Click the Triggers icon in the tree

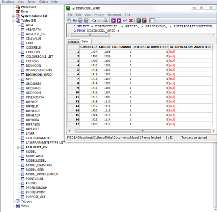(18, 201)
